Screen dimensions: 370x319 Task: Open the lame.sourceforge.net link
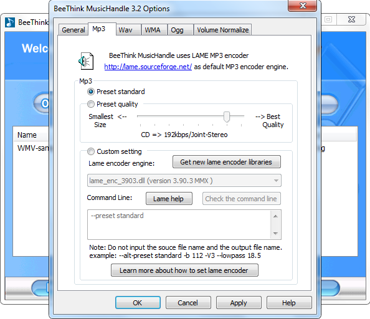tap(148, 67)
